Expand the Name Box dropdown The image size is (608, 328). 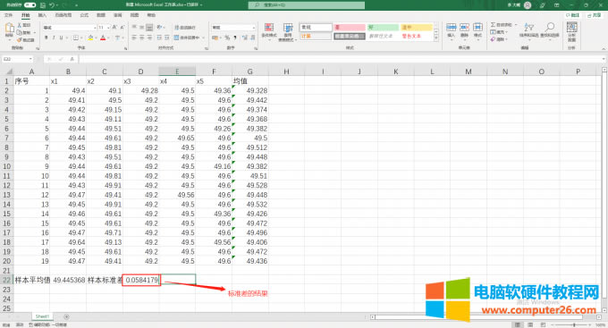click(x=30, y=59)
